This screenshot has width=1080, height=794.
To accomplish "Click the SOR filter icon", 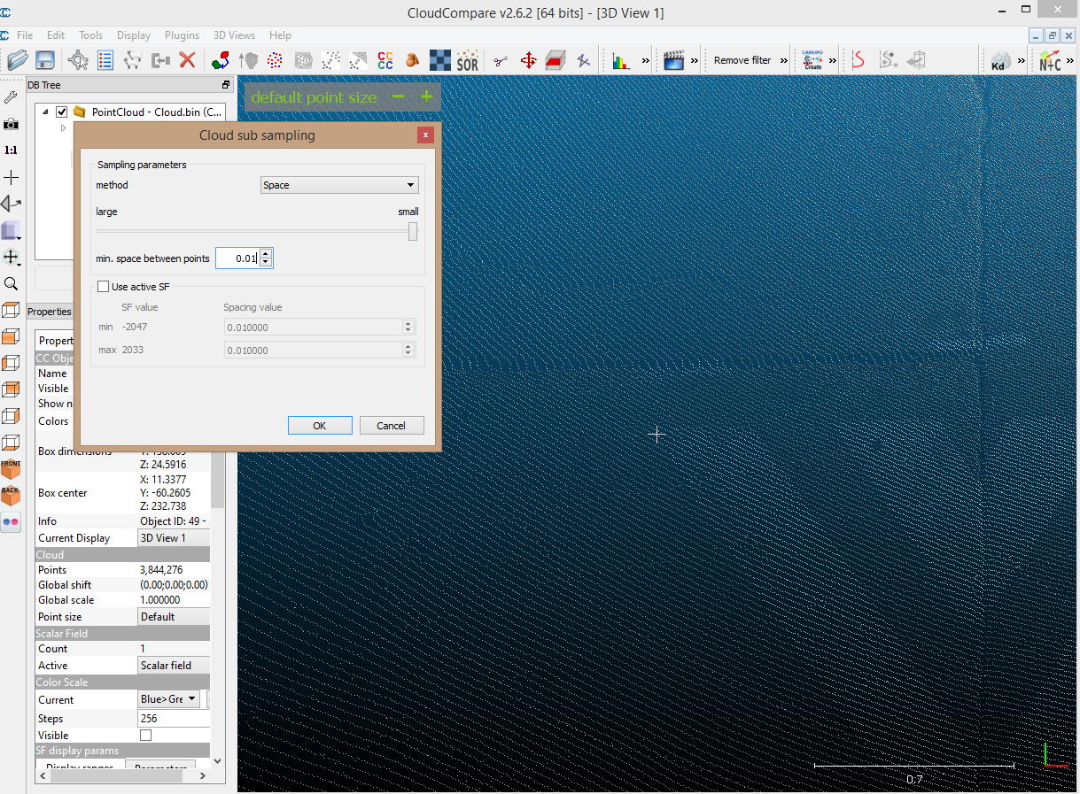I will (x=467, y=60).
